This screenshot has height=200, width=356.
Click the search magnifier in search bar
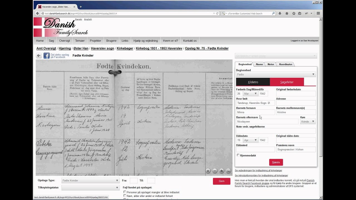(273, 13)
